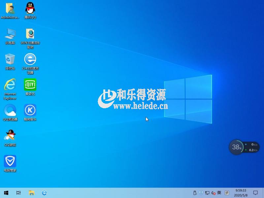The width and height of the screenshot is (264, 198).
Task: Open the 电脑管家 shield tray icon
Action: 201,193
